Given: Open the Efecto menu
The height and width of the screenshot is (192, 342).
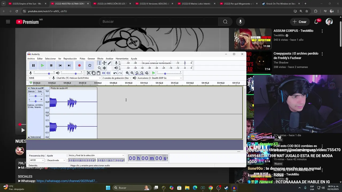Looking at the screenshot, I should point(100,59).
